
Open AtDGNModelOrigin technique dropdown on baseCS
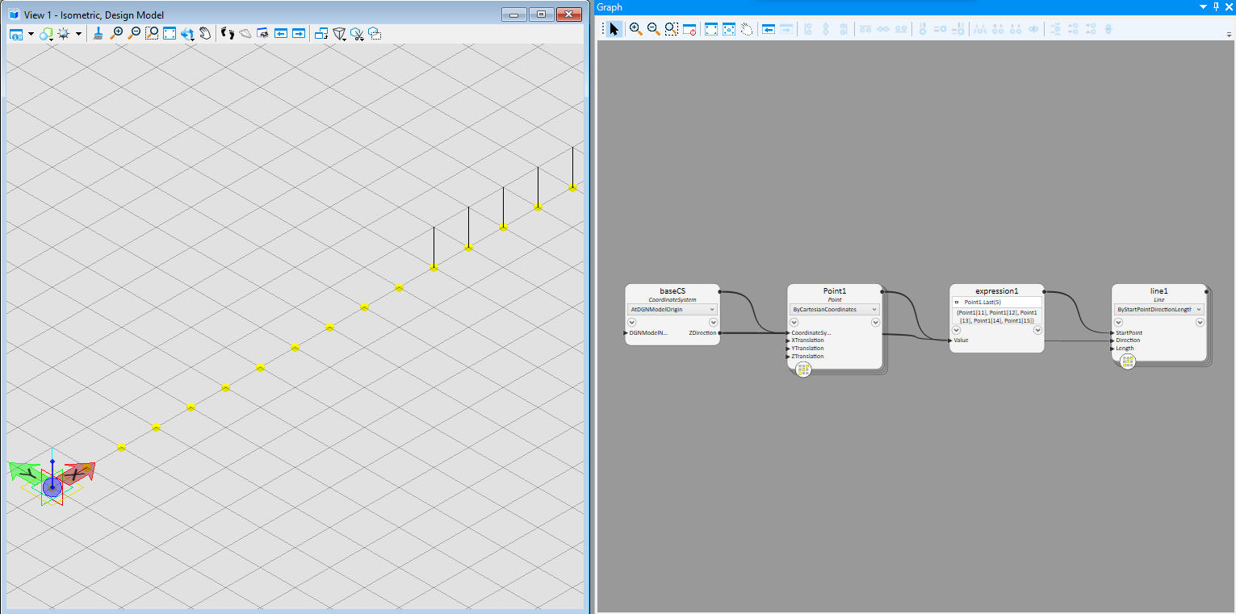click(672, 309)
